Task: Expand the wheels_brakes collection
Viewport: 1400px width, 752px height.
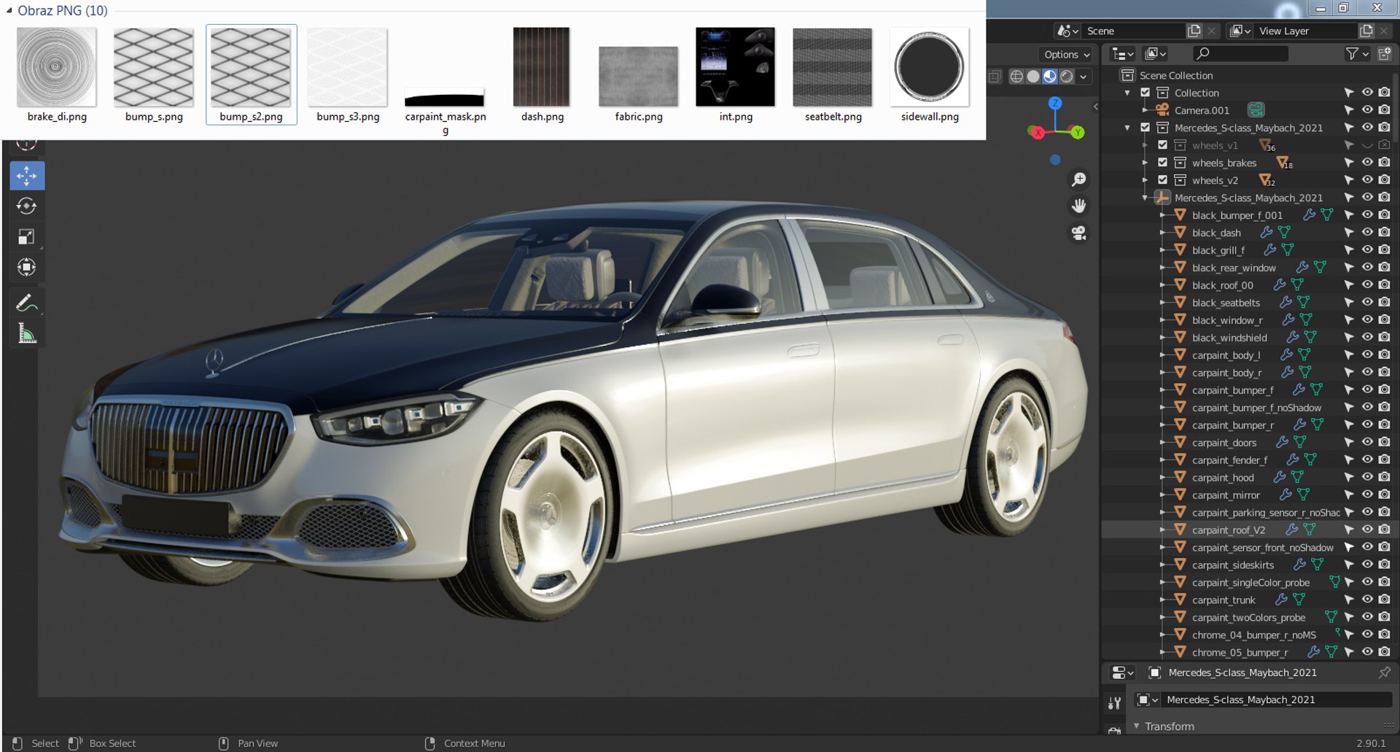Action: point(1145,163)
